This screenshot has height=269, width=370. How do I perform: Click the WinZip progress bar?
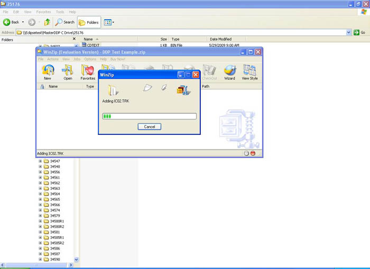tap(150, 116)
